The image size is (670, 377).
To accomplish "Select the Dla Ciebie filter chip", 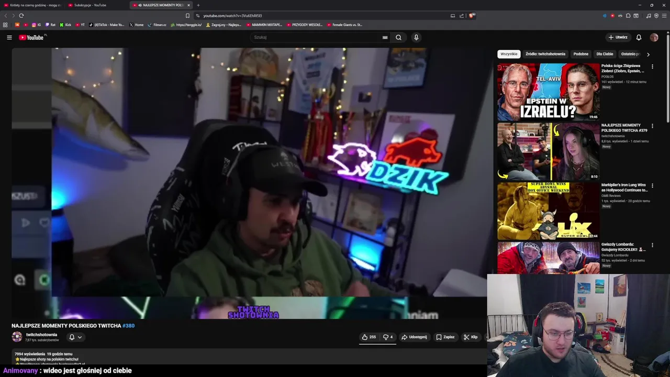I will 605,54.
